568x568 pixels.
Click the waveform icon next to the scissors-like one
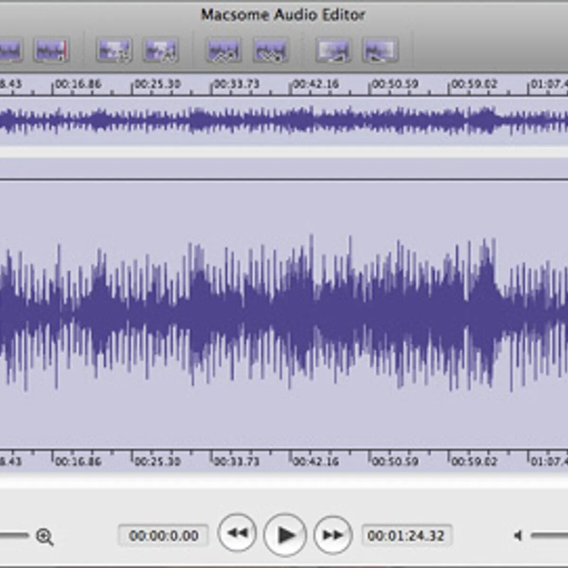coord(161,50)
